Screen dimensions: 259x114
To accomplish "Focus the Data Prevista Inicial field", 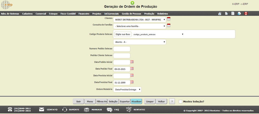I will coord(122,76).
